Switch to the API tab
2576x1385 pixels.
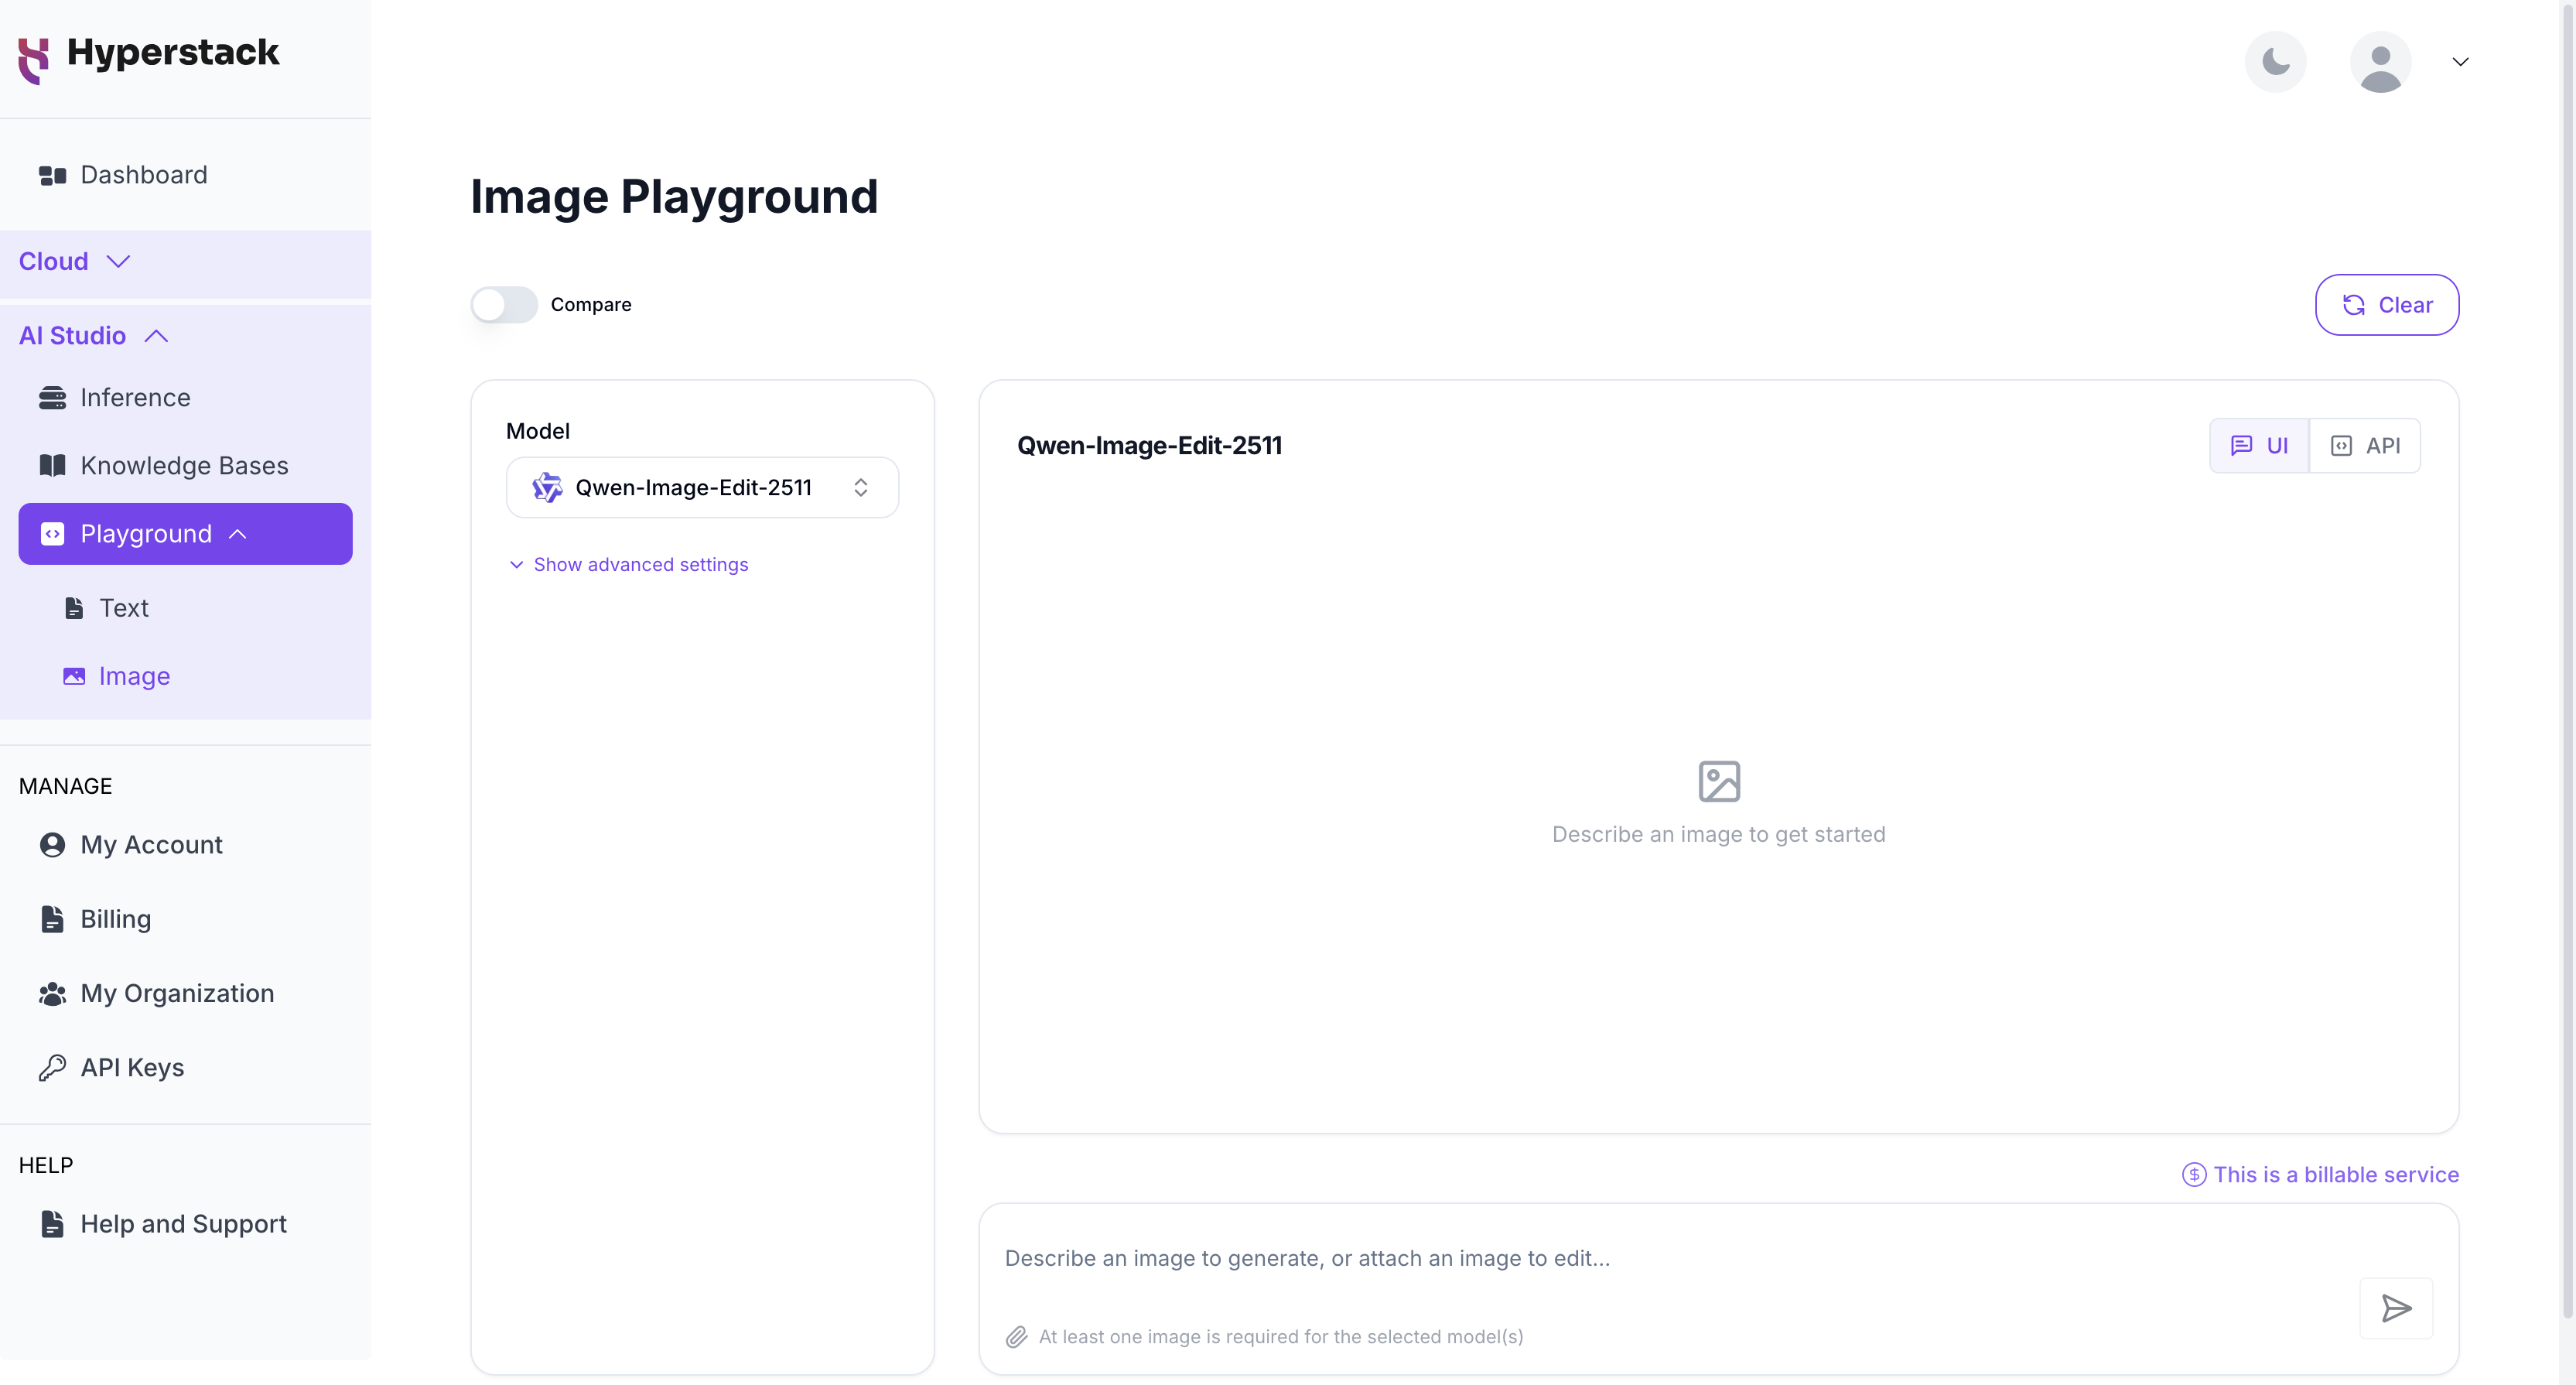(2365, 446)
